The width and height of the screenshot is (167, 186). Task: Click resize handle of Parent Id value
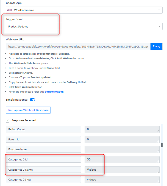pos(158,141)
